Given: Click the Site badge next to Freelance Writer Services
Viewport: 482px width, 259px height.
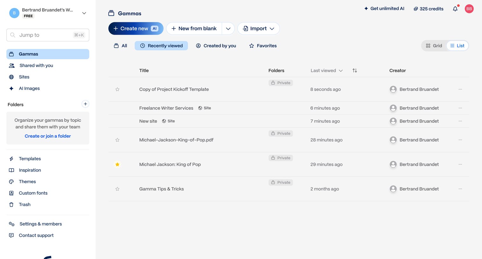Looking at the screenshot, I should (204, 108).
